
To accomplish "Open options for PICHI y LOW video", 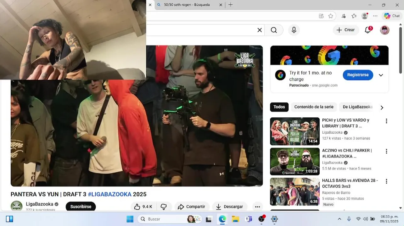I will [x=386, y=121].
